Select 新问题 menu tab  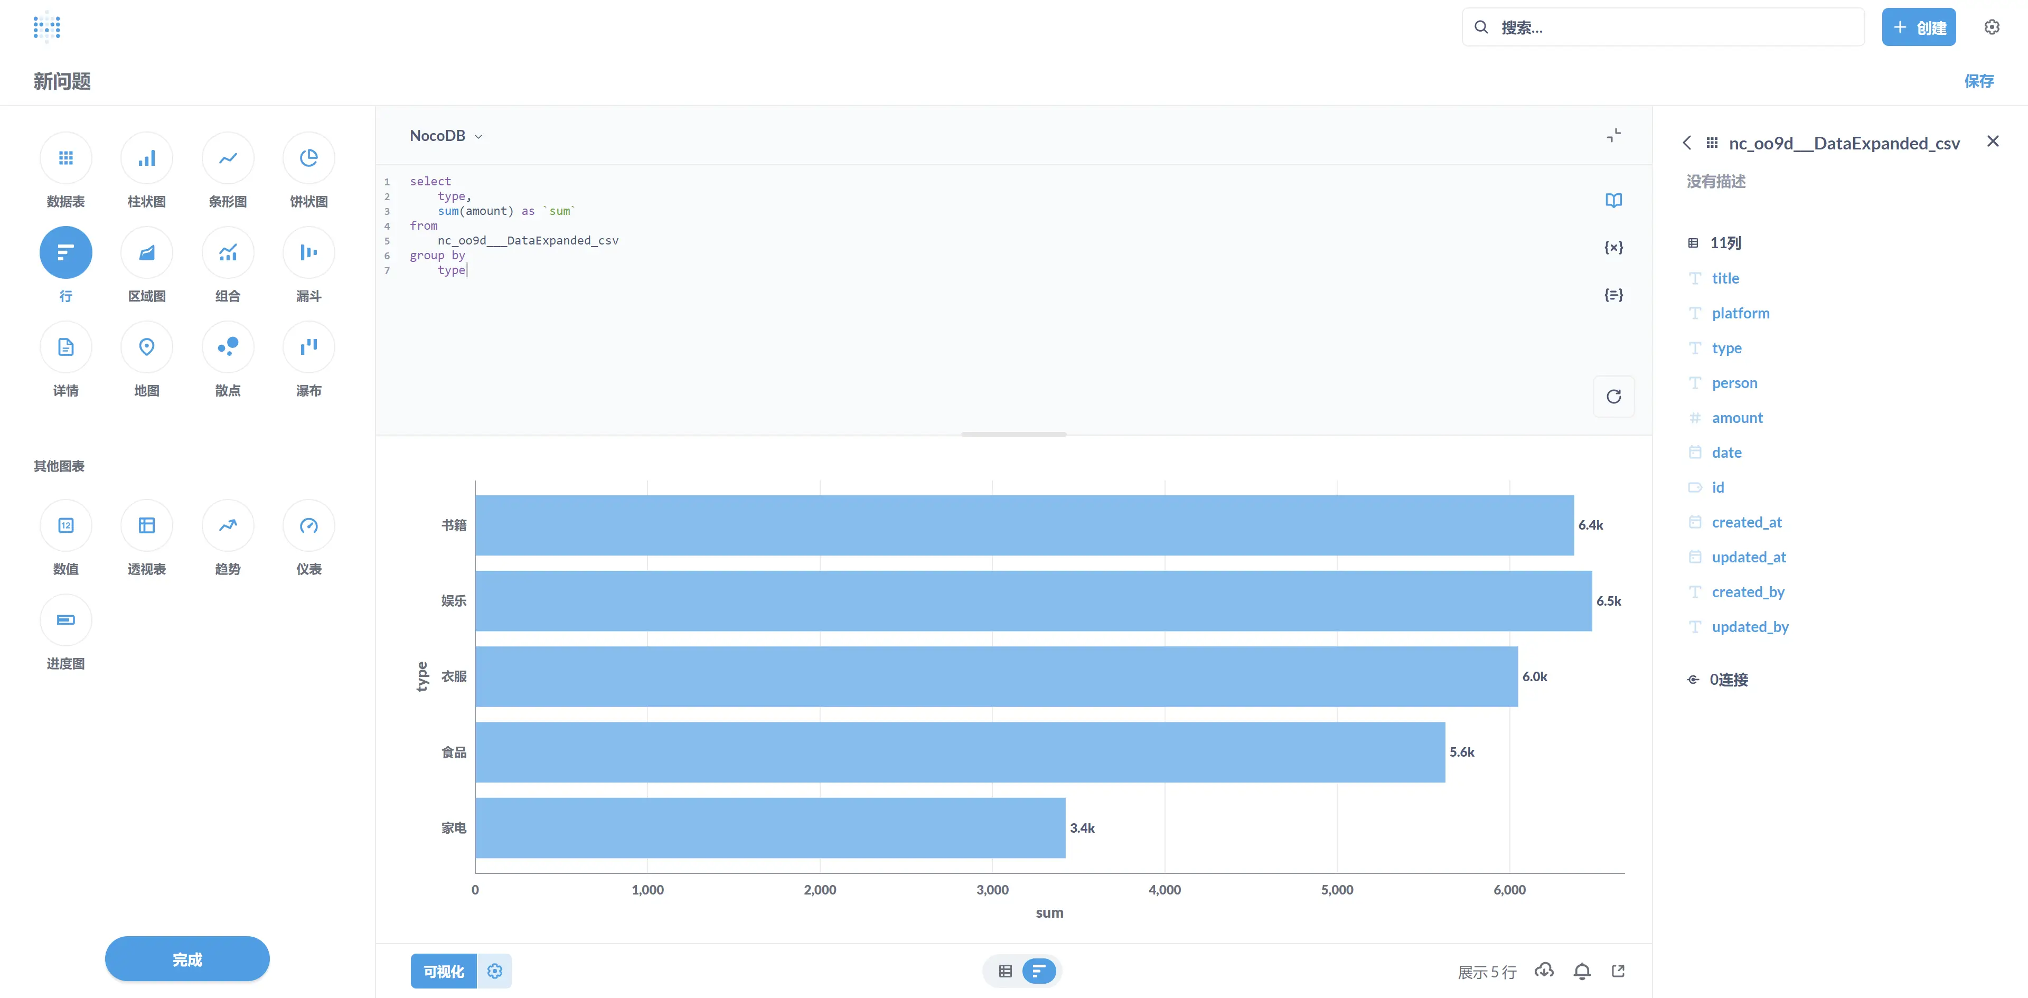(62, 81)
